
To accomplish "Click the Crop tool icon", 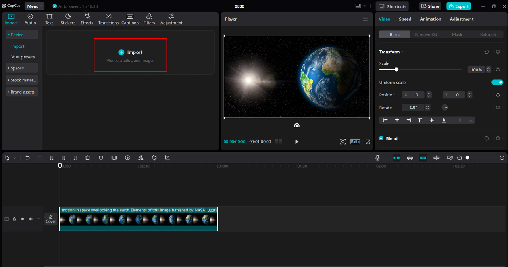I will (167, 158).
